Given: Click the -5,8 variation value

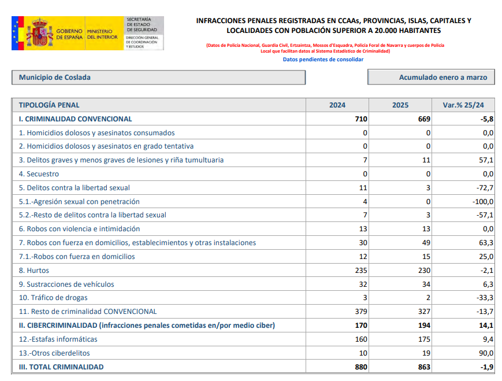Looking at the screenshot, I should tap(487, 119).
